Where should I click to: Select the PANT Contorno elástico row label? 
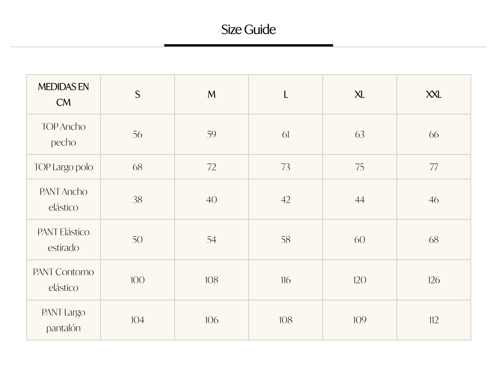[x=63, y=280]
